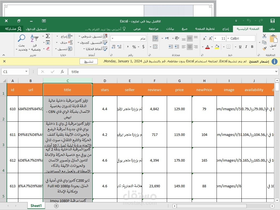Click the Save icon in title bar
Screen dimensions: 280x210
click(x=273, y=21)
